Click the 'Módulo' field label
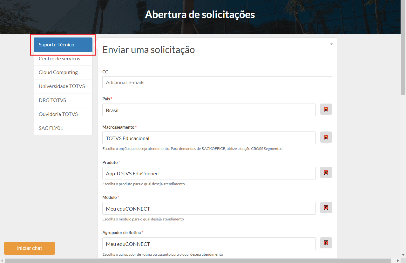This screenshot has width=406, height=263. pos(110,197)
